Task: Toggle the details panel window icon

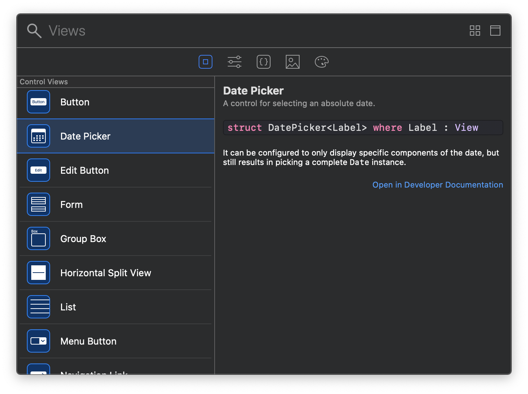Action: point(495,31)
